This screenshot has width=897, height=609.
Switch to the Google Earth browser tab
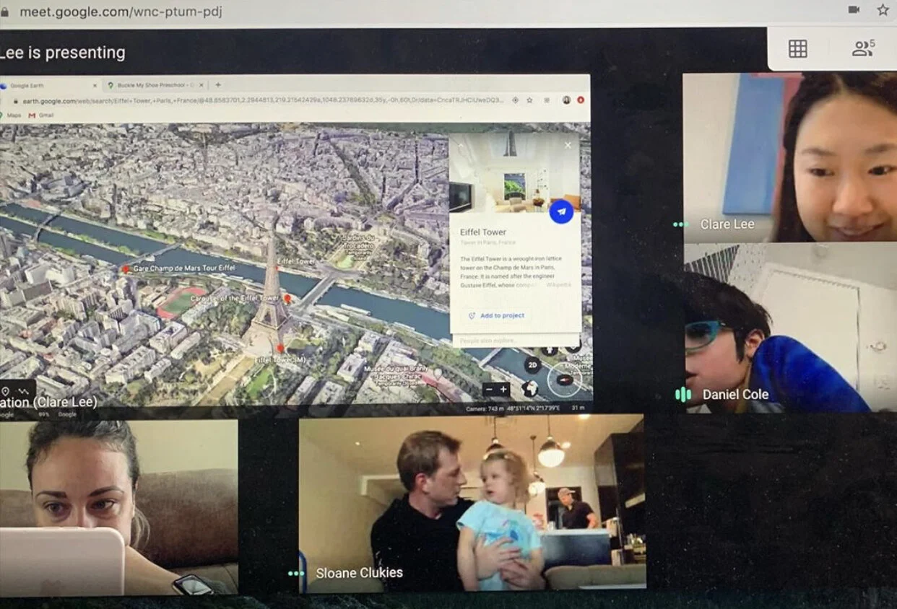49,85
